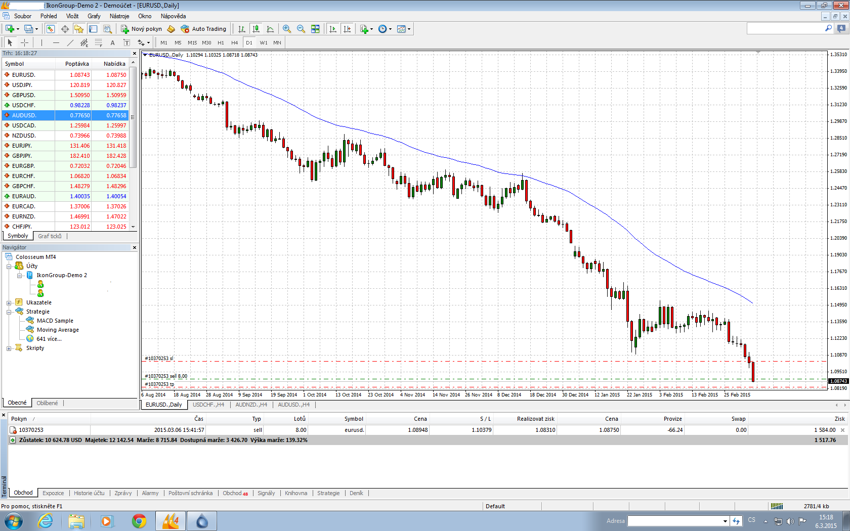Select the crosshair tool
Viewport: 850px width, 531px height.
pyautogui.click(x=24, y=42)
